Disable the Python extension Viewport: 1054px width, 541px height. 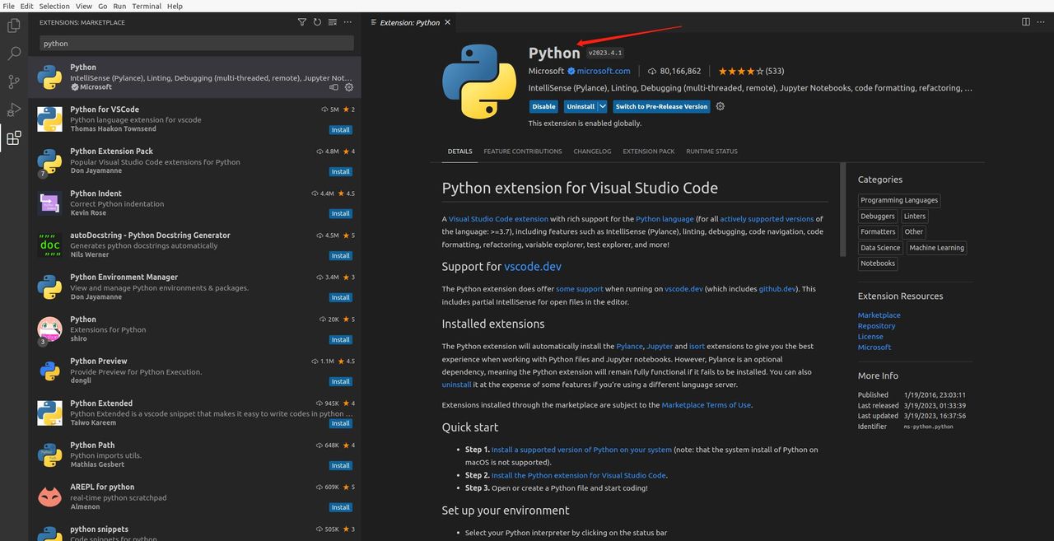543,106
